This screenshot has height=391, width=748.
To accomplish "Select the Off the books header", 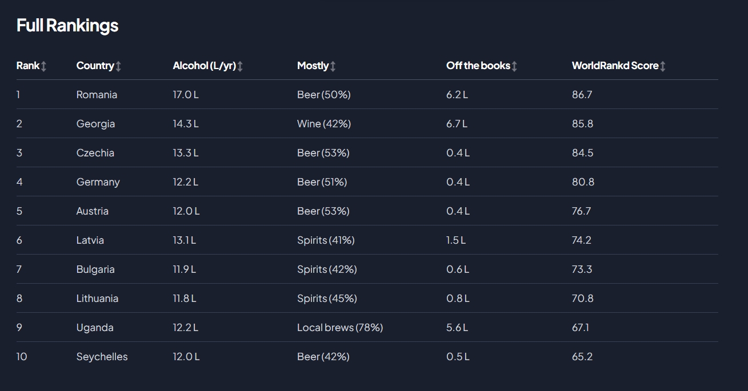I will pos(478,66).
